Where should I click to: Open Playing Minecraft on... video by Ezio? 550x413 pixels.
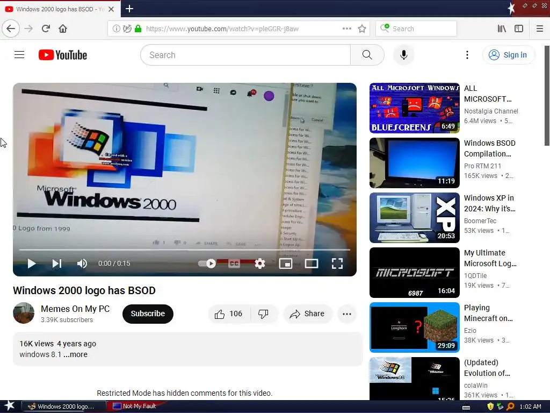pyautogui.click(x=488, y=313)
